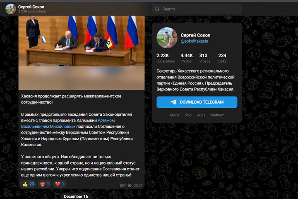Open the About footer link

point(174,115)
